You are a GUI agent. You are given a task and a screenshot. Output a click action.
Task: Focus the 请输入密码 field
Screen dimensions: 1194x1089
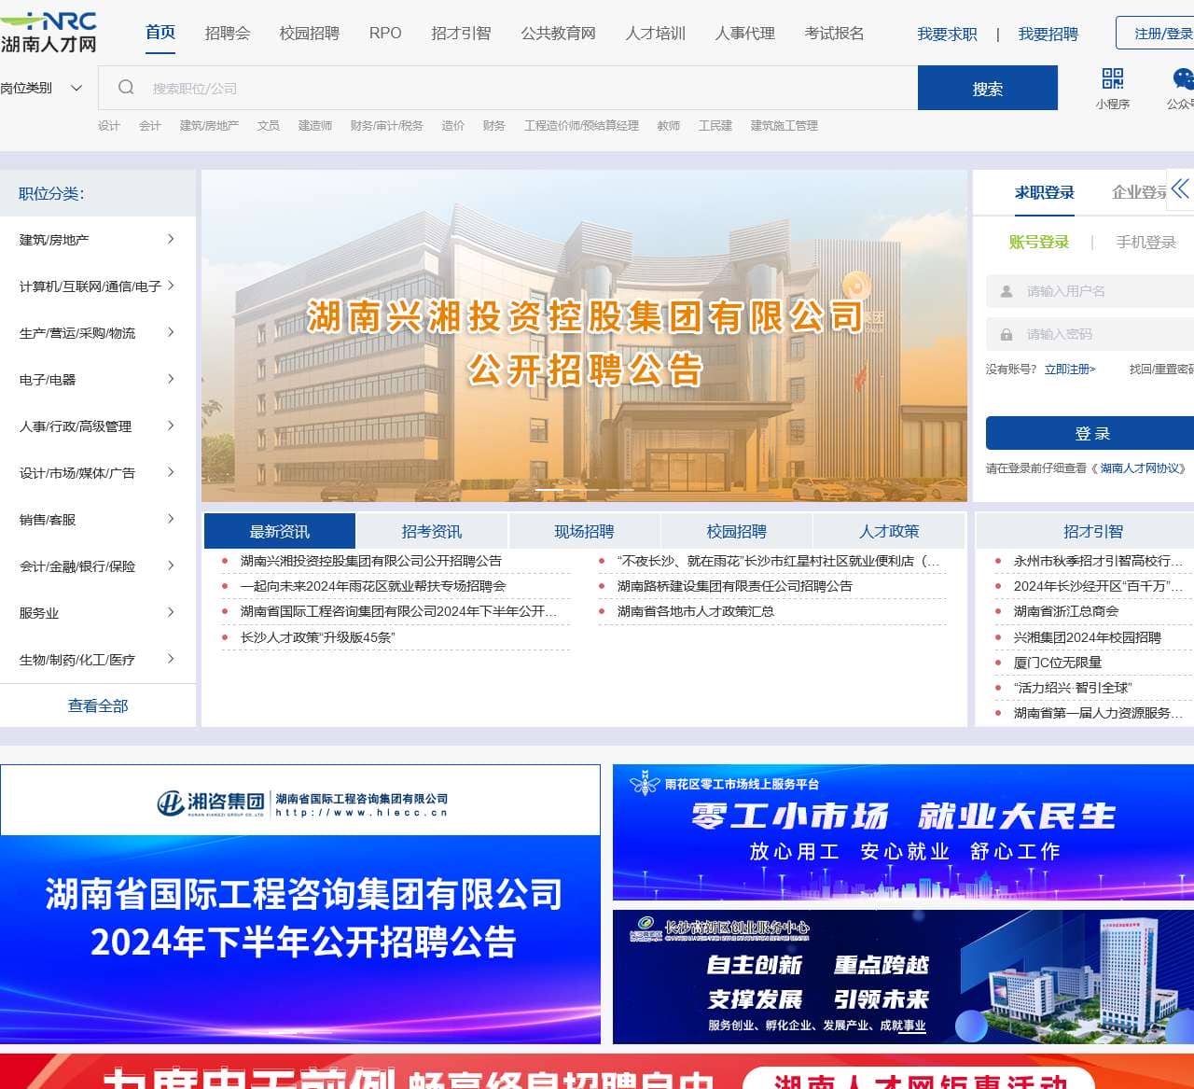(1090, 334)
